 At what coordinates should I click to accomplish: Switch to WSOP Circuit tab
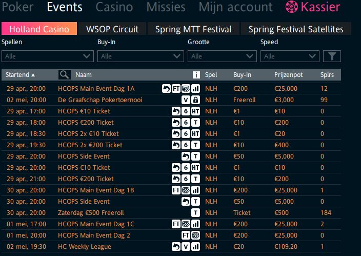pyautogui.click(x=112, y=29)
